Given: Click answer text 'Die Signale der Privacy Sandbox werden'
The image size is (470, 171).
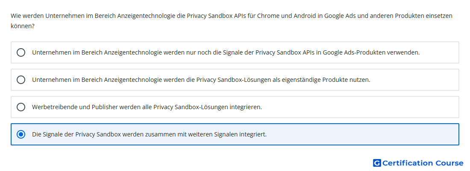Looking at the screenshot, I should tap(149, 134).
